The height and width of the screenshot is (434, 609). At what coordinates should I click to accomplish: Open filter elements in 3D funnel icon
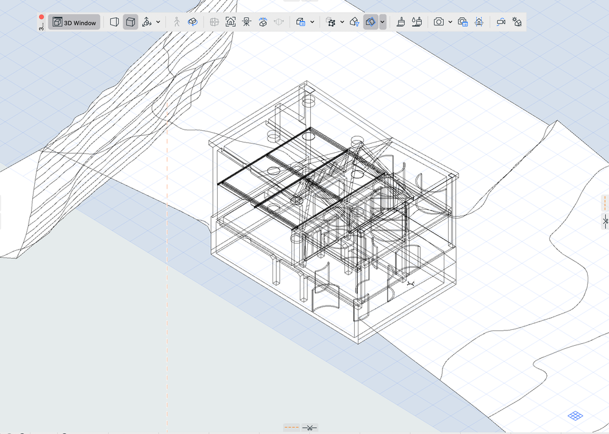(354, 22)
